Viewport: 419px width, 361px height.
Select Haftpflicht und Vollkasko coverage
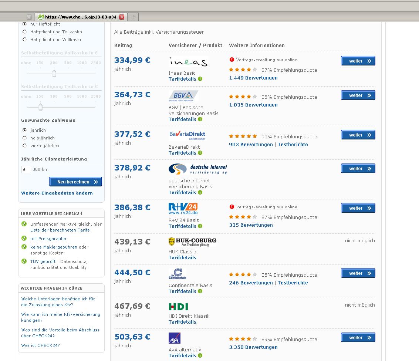25,40
